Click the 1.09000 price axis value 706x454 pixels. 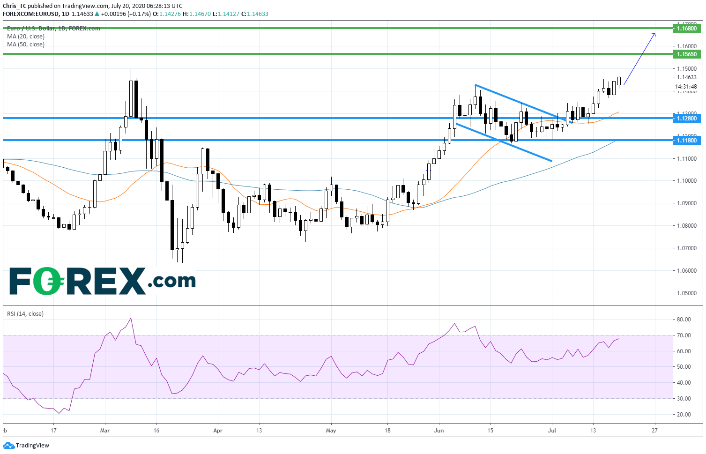click(687, 203)
